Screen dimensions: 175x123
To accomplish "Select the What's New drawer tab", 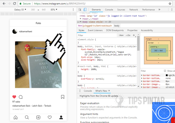I will coord(101,91).
